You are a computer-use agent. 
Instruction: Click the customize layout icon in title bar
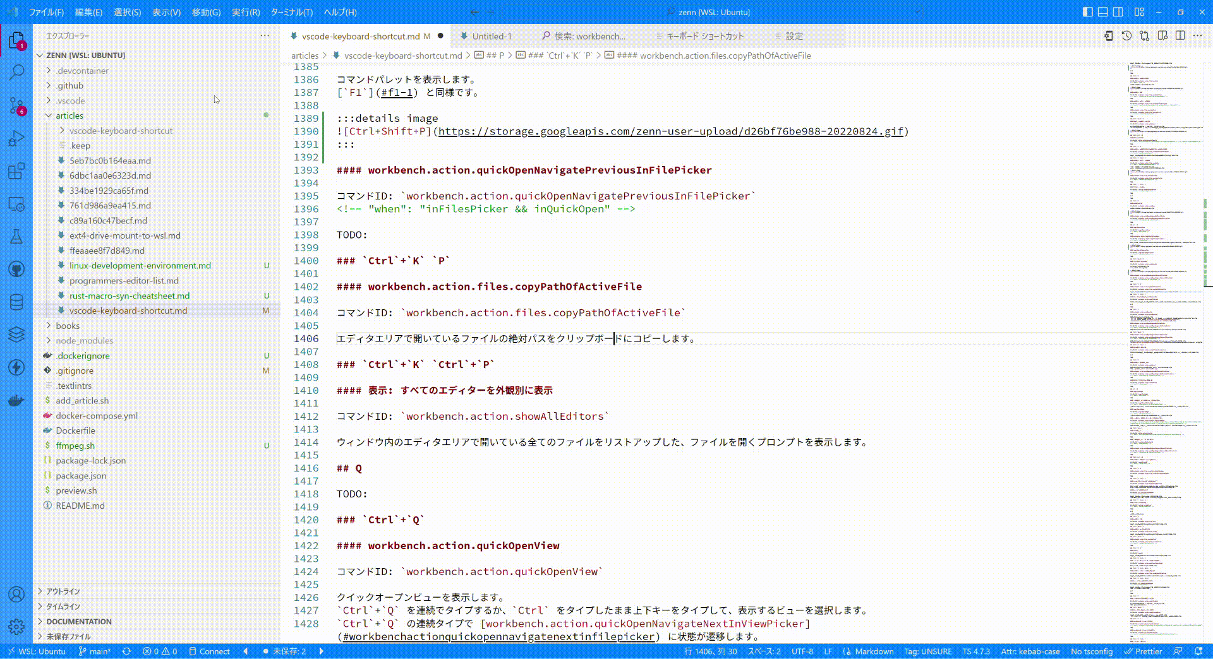[x=1139, y=12]
